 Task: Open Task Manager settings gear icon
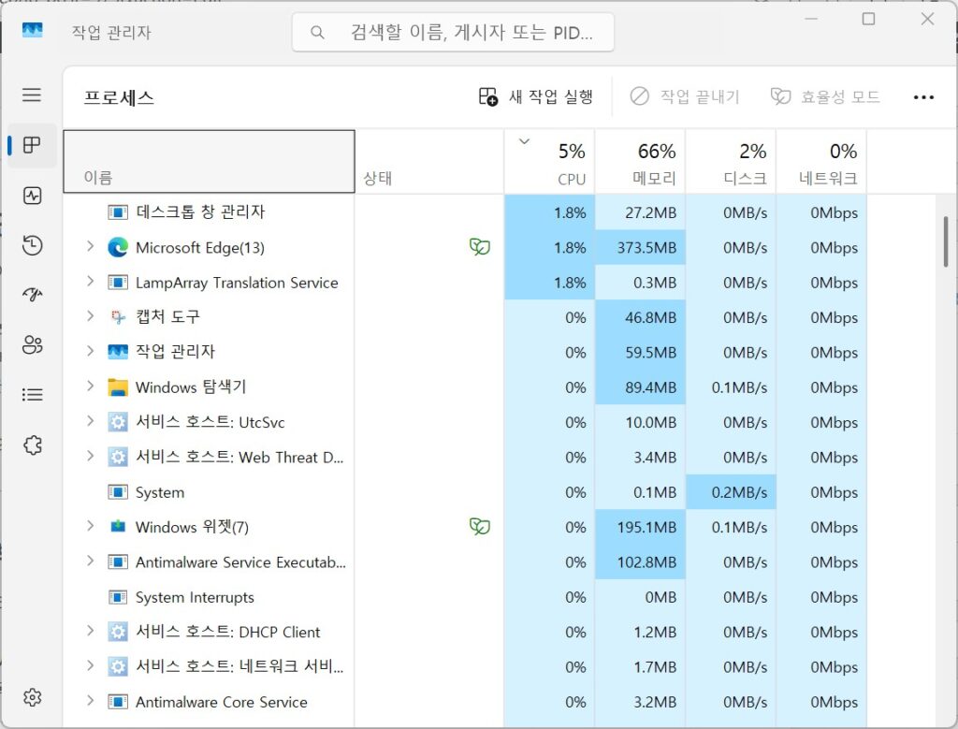click(32, 696)
